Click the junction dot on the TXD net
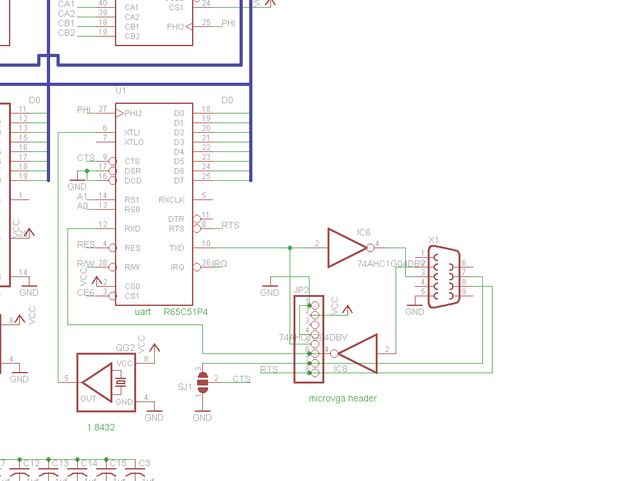 (290, 248)
